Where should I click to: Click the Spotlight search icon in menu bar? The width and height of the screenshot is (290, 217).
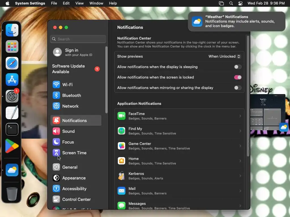231,3
